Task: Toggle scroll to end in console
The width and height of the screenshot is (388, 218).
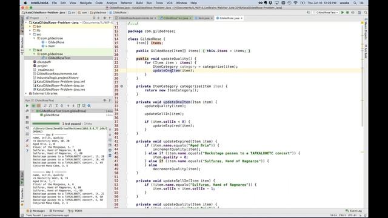Action: tap(110, 145)
